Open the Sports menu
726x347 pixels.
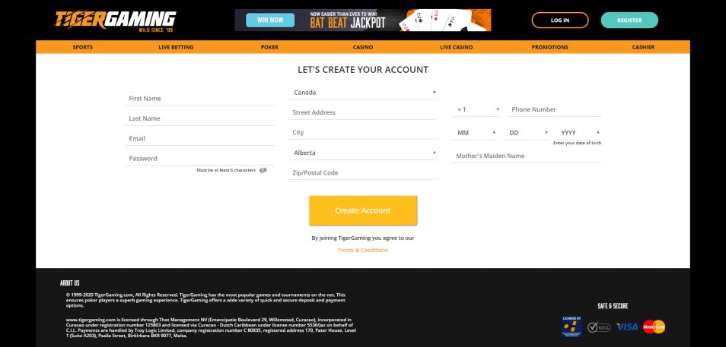click(x=82, y=47)
